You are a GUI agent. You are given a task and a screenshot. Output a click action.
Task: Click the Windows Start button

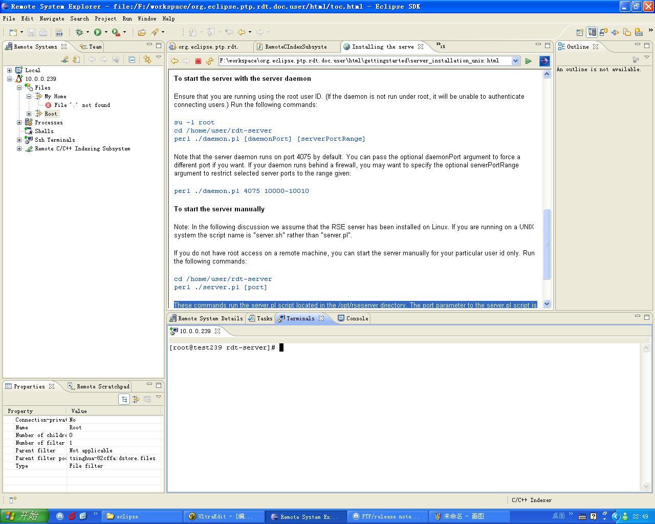[24, 516]
